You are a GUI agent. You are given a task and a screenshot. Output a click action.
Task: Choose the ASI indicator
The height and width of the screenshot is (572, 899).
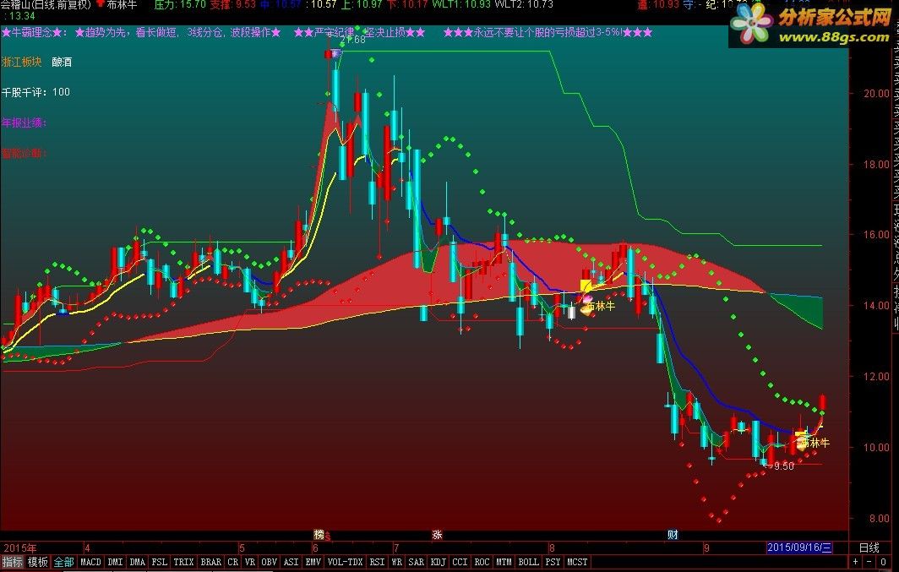pyautogui.click(x=291, y=562)
